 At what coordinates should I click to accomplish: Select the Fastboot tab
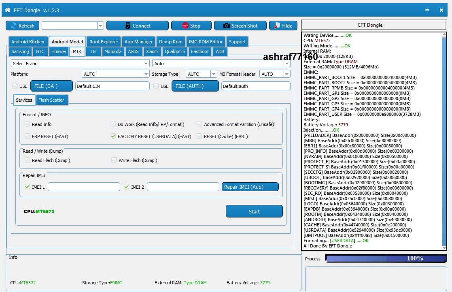tap(200, 51)
